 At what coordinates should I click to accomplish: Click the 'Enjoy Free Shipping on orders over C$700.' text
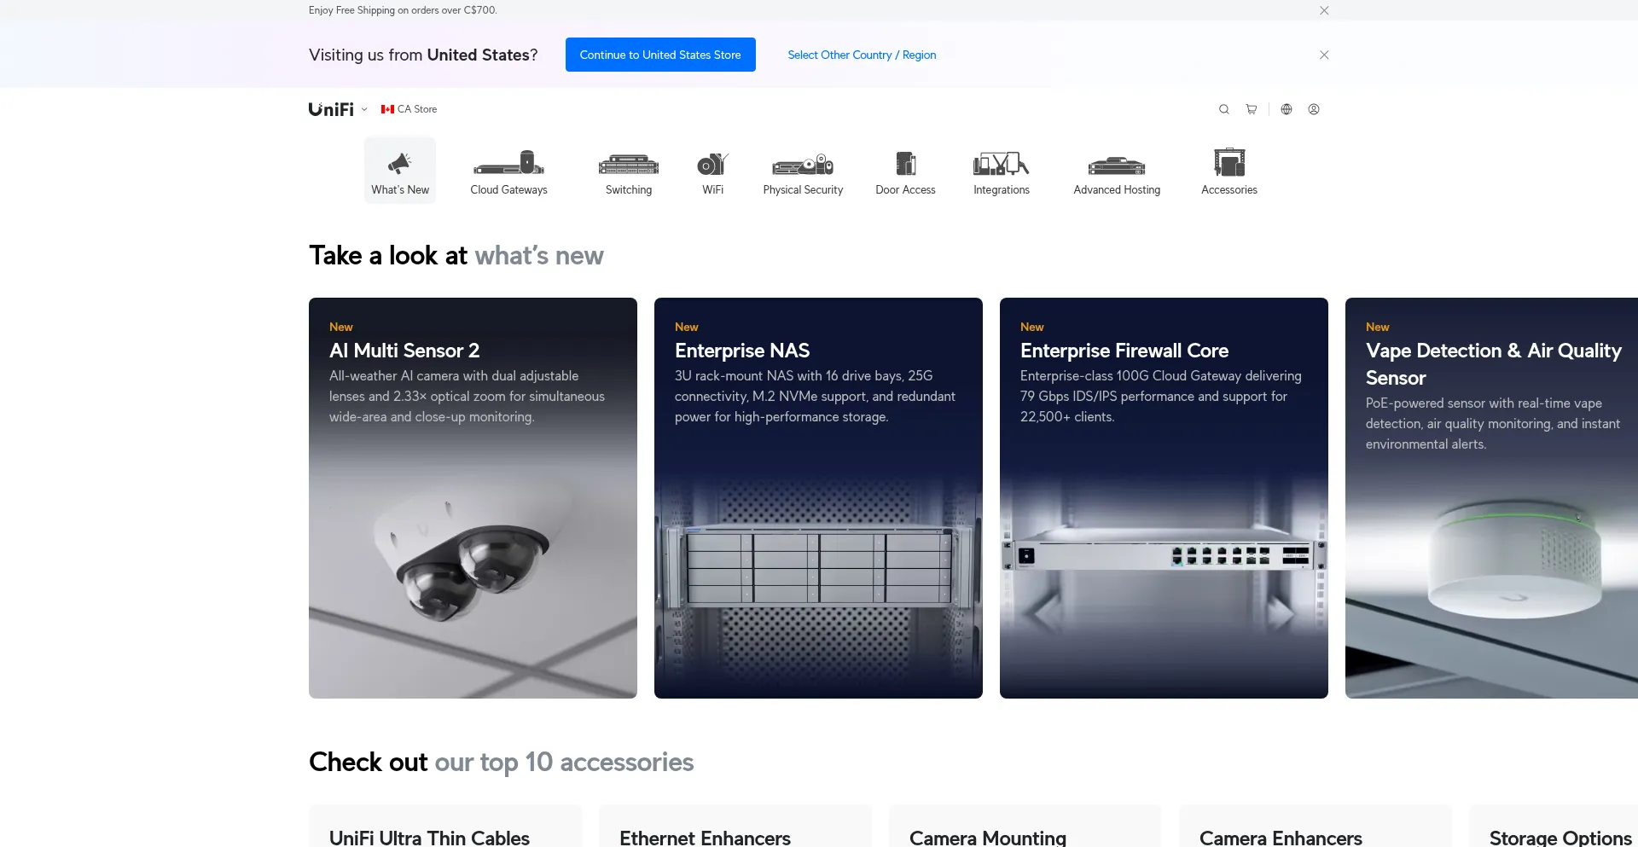tap(403, 10)
